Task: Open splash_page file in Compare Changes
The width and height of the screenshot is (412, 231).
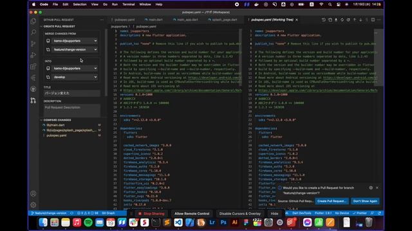Action: tap(71, 130)
